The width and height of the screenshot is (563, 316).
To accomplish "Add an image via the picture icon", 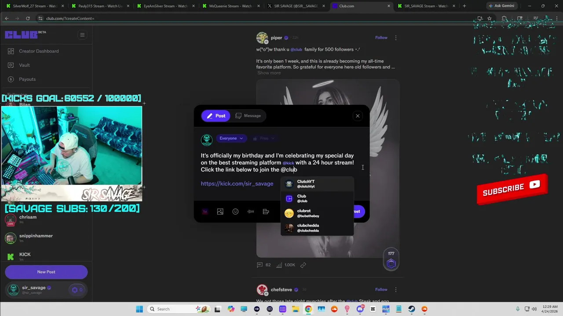I will [220, 212].
